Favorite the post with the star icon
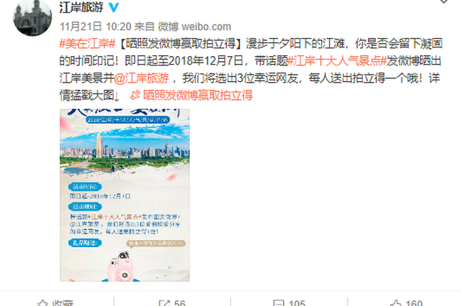461x306 pixels. tap(43, 303)
